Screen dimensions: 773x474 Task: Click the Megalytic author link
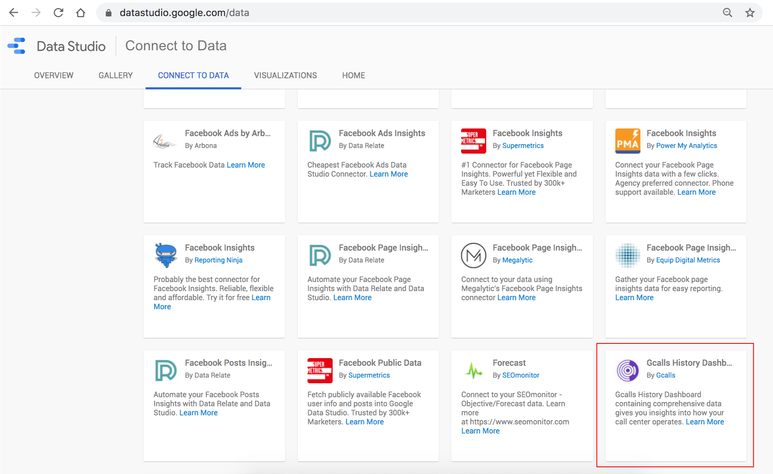[x=517, y=260]
